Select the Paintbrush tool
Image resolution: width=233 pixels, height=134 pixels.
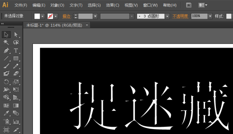point(6,66)
